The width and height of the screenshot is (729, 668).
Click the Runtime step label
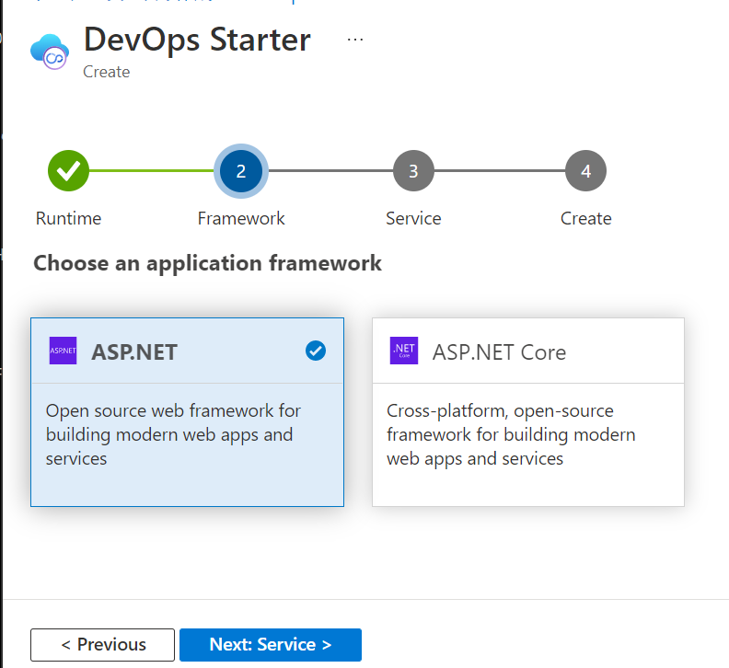pyautogui.click(x=68, y=218)
